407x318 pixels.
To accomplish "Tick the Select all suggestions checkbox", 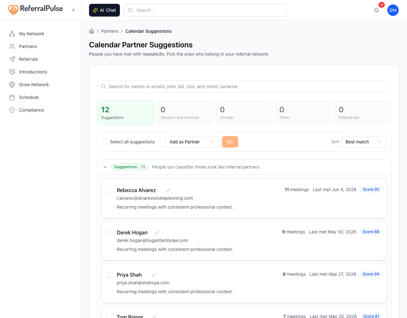I will 105,142.
